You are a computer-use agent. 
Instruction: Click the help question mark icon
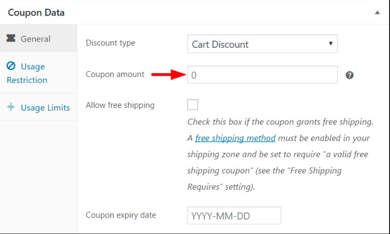350,75
